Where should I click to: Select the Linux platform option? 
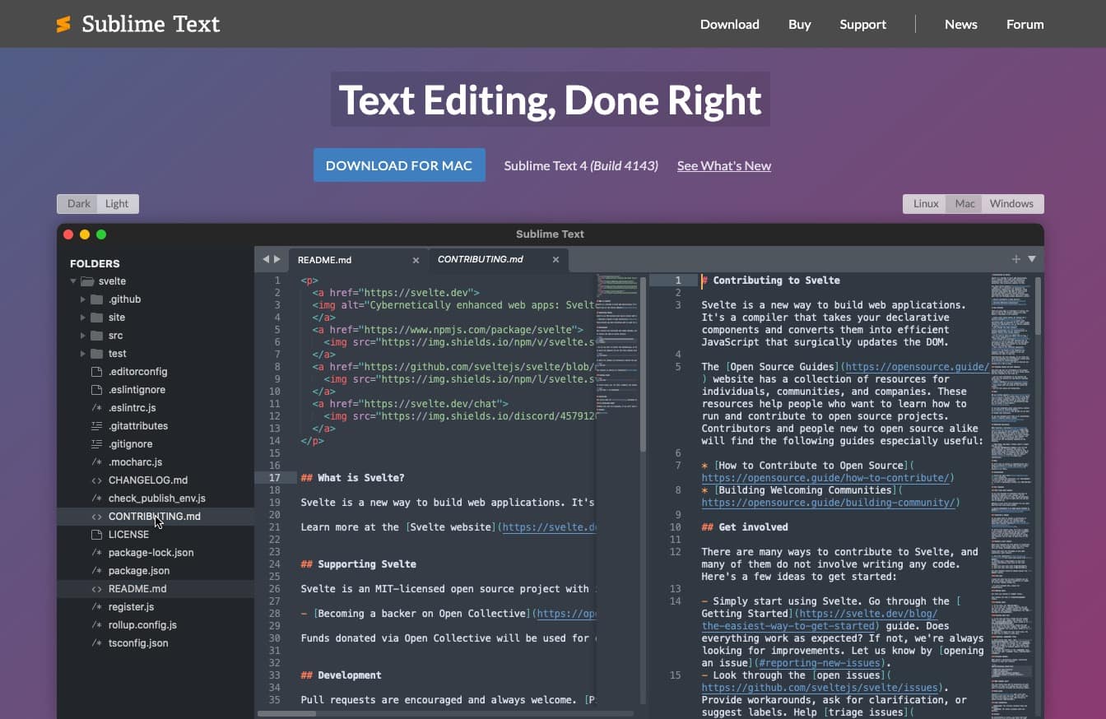click(925, 203)
